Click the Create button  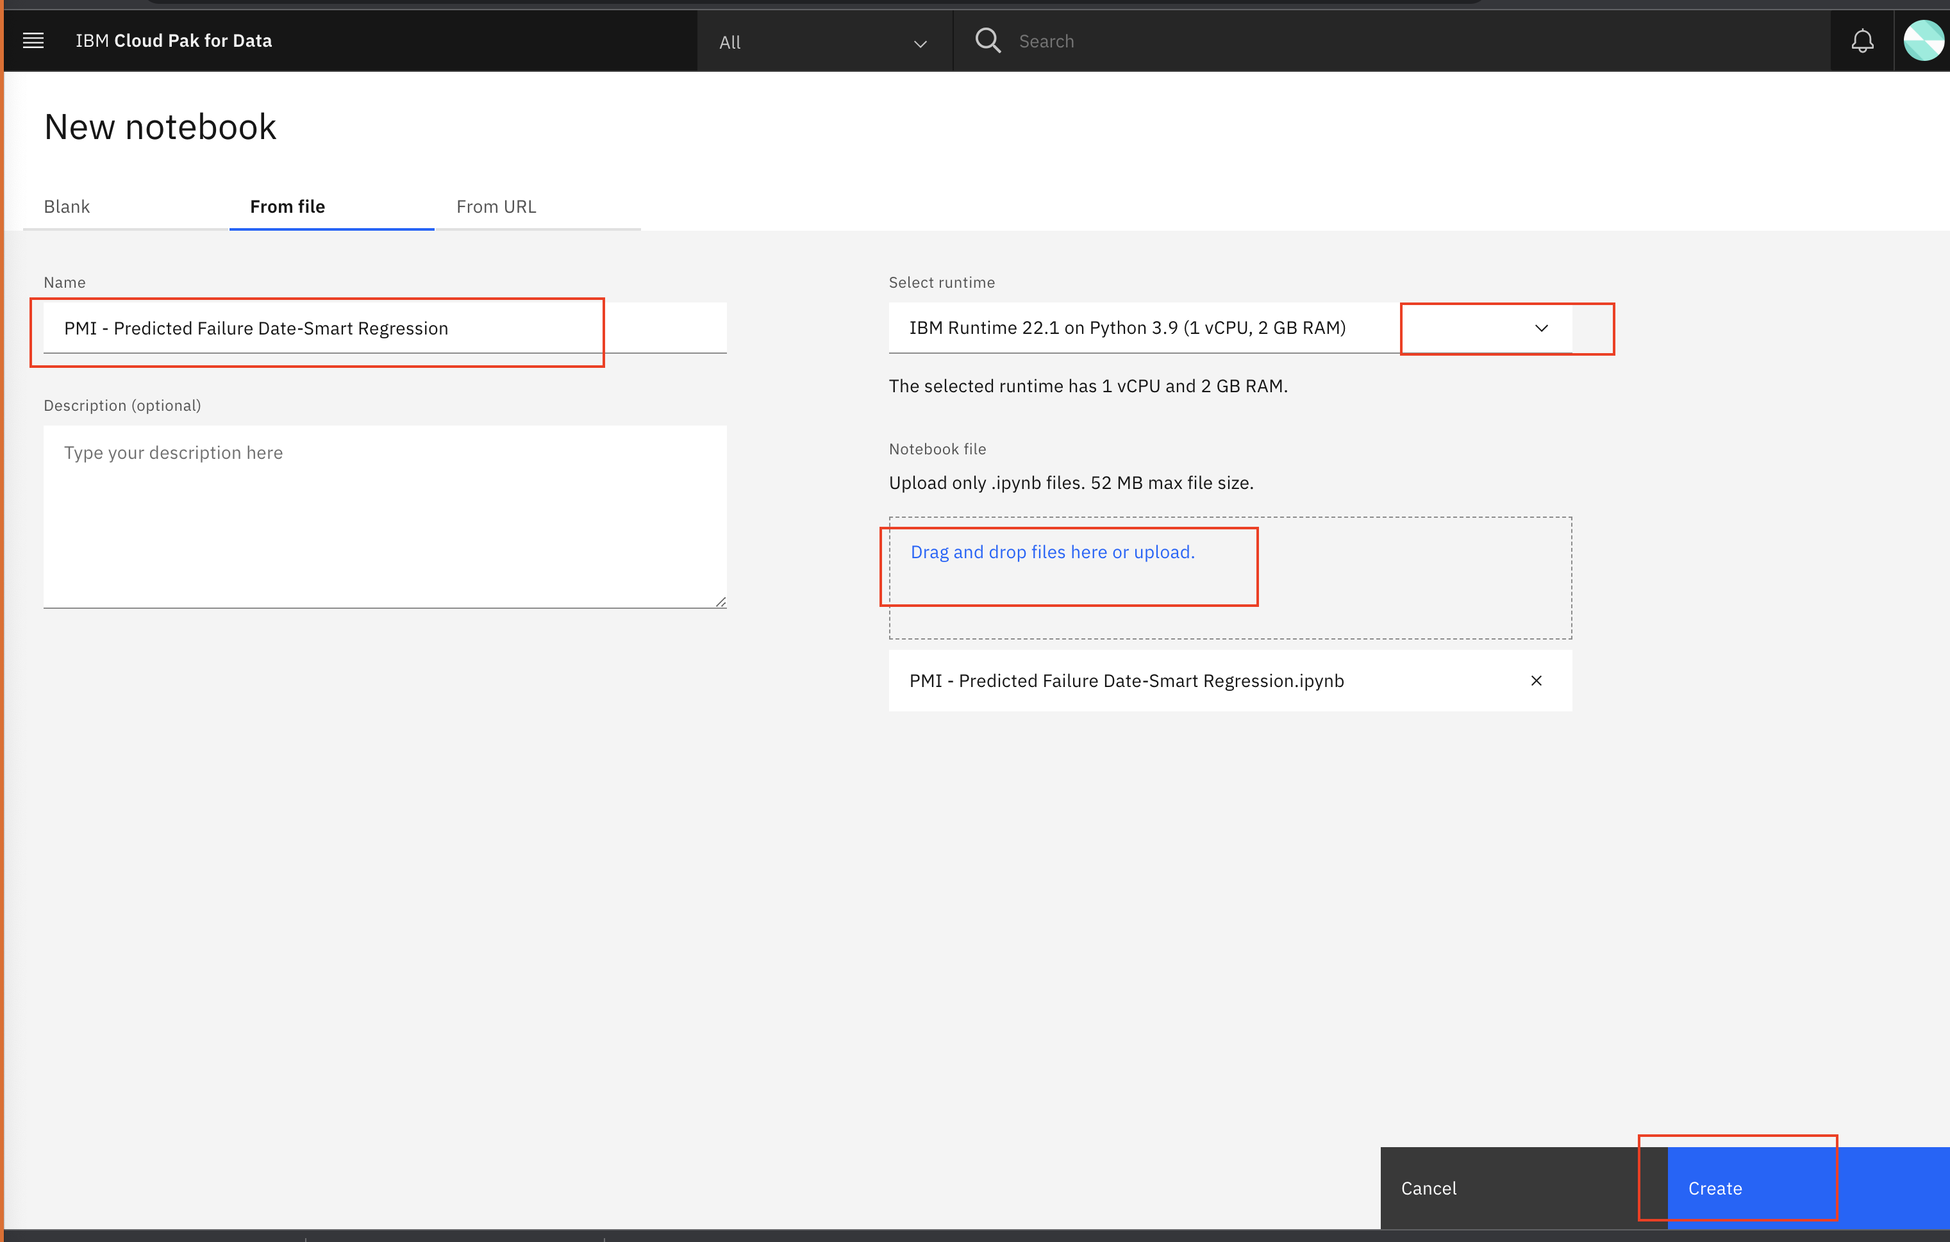coord(1808,1188)
